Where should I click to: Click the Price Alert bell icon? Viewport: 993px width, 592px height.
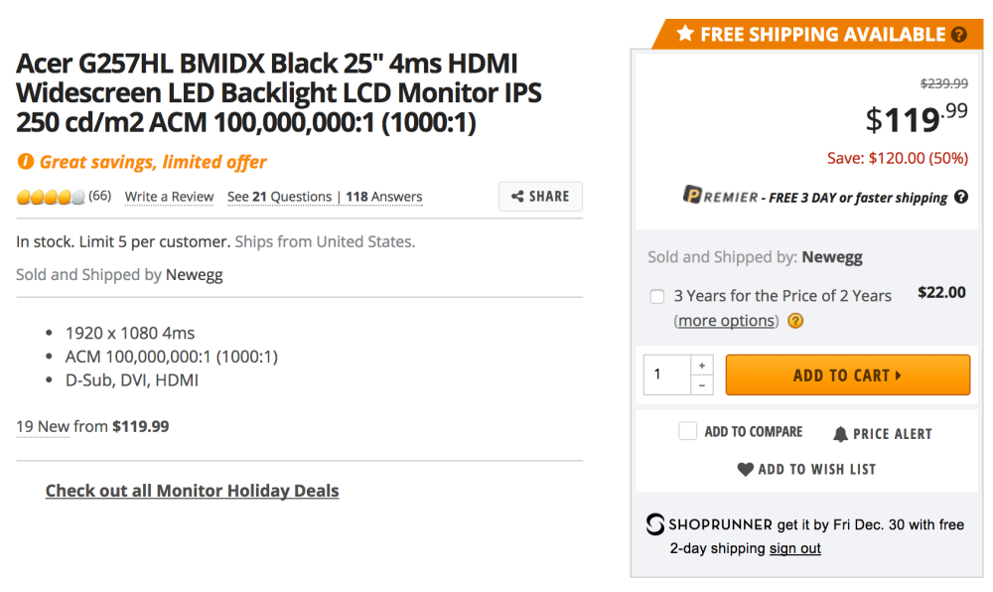(x=841, y=434)
